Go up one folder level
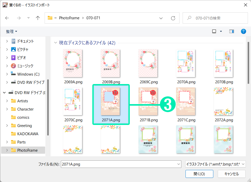The image size is (251, 182). [x=38, y=18]
